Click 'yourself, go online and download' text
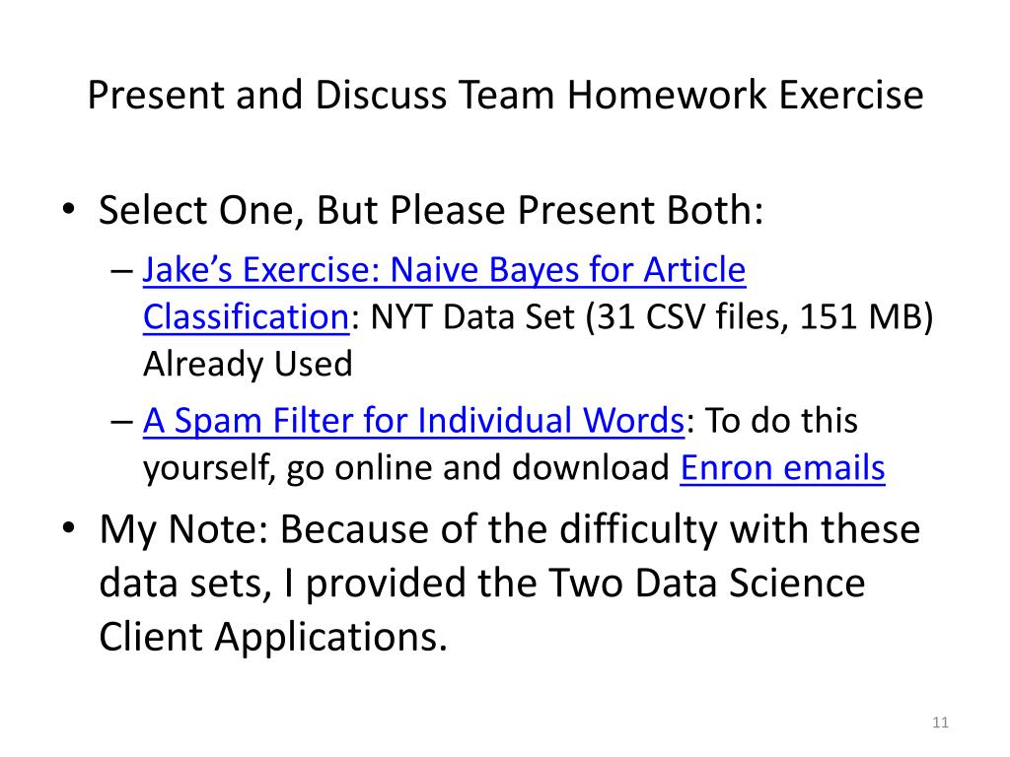Screen dimensions: 1010x757 pyautogui.click(x=406, y=468)
